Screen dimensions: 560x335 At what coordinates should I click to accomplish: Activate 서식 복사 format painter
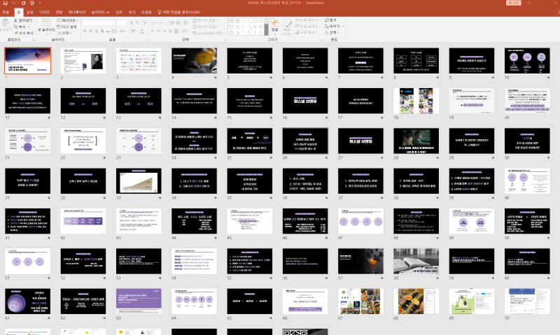tap(17, 33)
